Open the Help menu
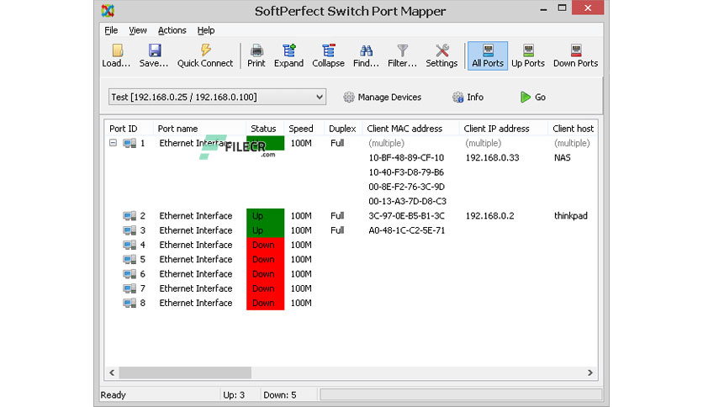The height and width of the screenshot is (407, 703). (206, 30)
